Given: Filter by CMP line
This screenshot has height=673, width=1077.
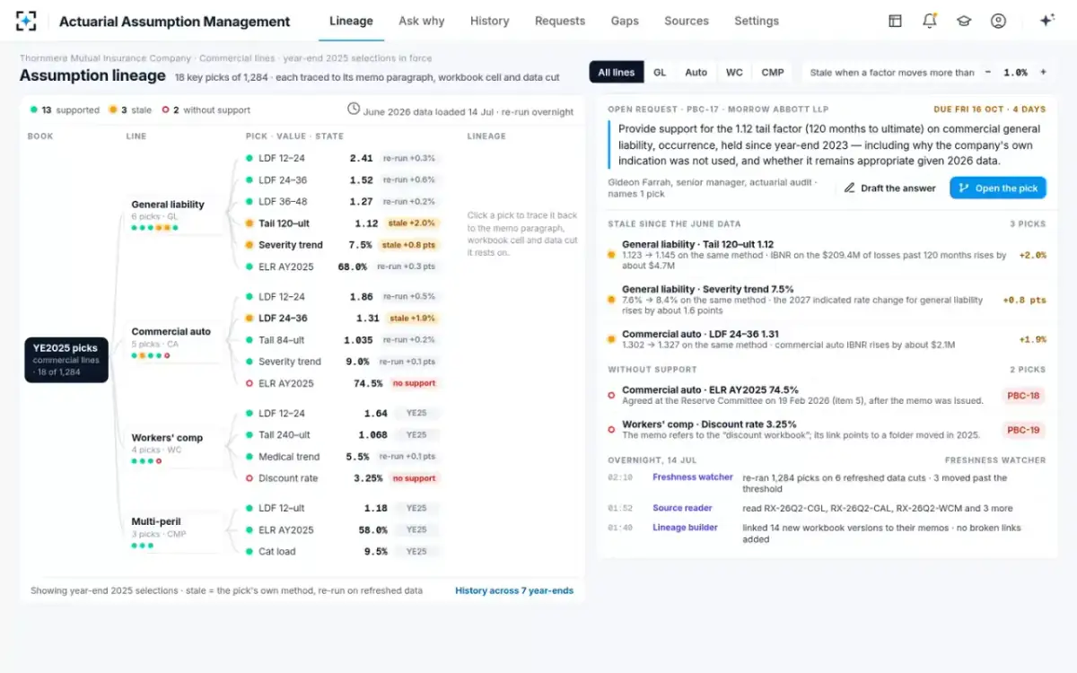Looking at the screenshot, I should (773, 73).
